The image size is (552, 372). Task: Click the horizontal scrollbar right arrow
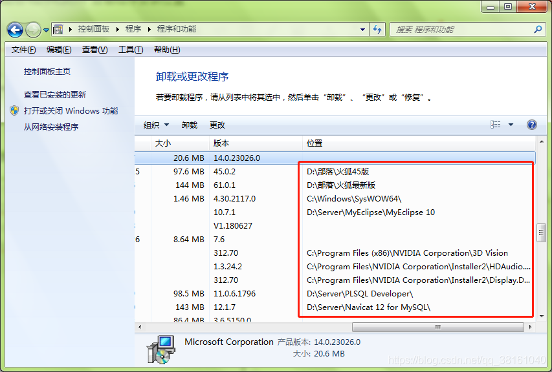point(531,327)
